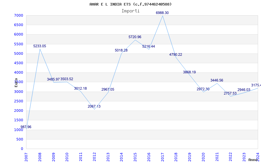Select the 6988.30 peak data label
The height and width of the screenshot is (163, 261).
coord(162,13)
